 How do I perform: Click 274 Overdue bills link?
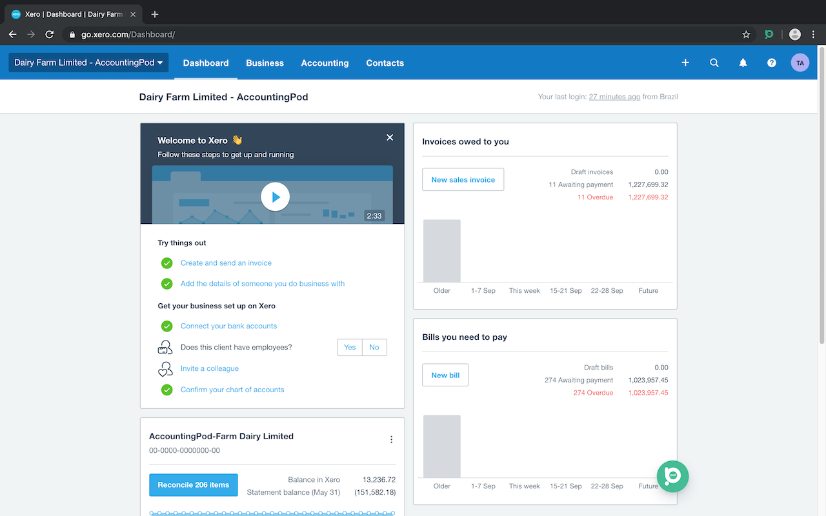[x=593, y=393]
